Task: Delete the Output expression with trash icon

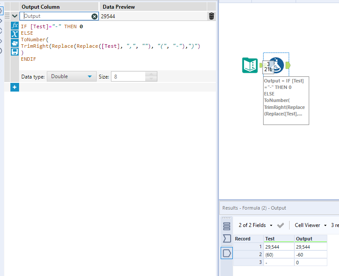Action: pyautogui.click(x=212, y=16)
